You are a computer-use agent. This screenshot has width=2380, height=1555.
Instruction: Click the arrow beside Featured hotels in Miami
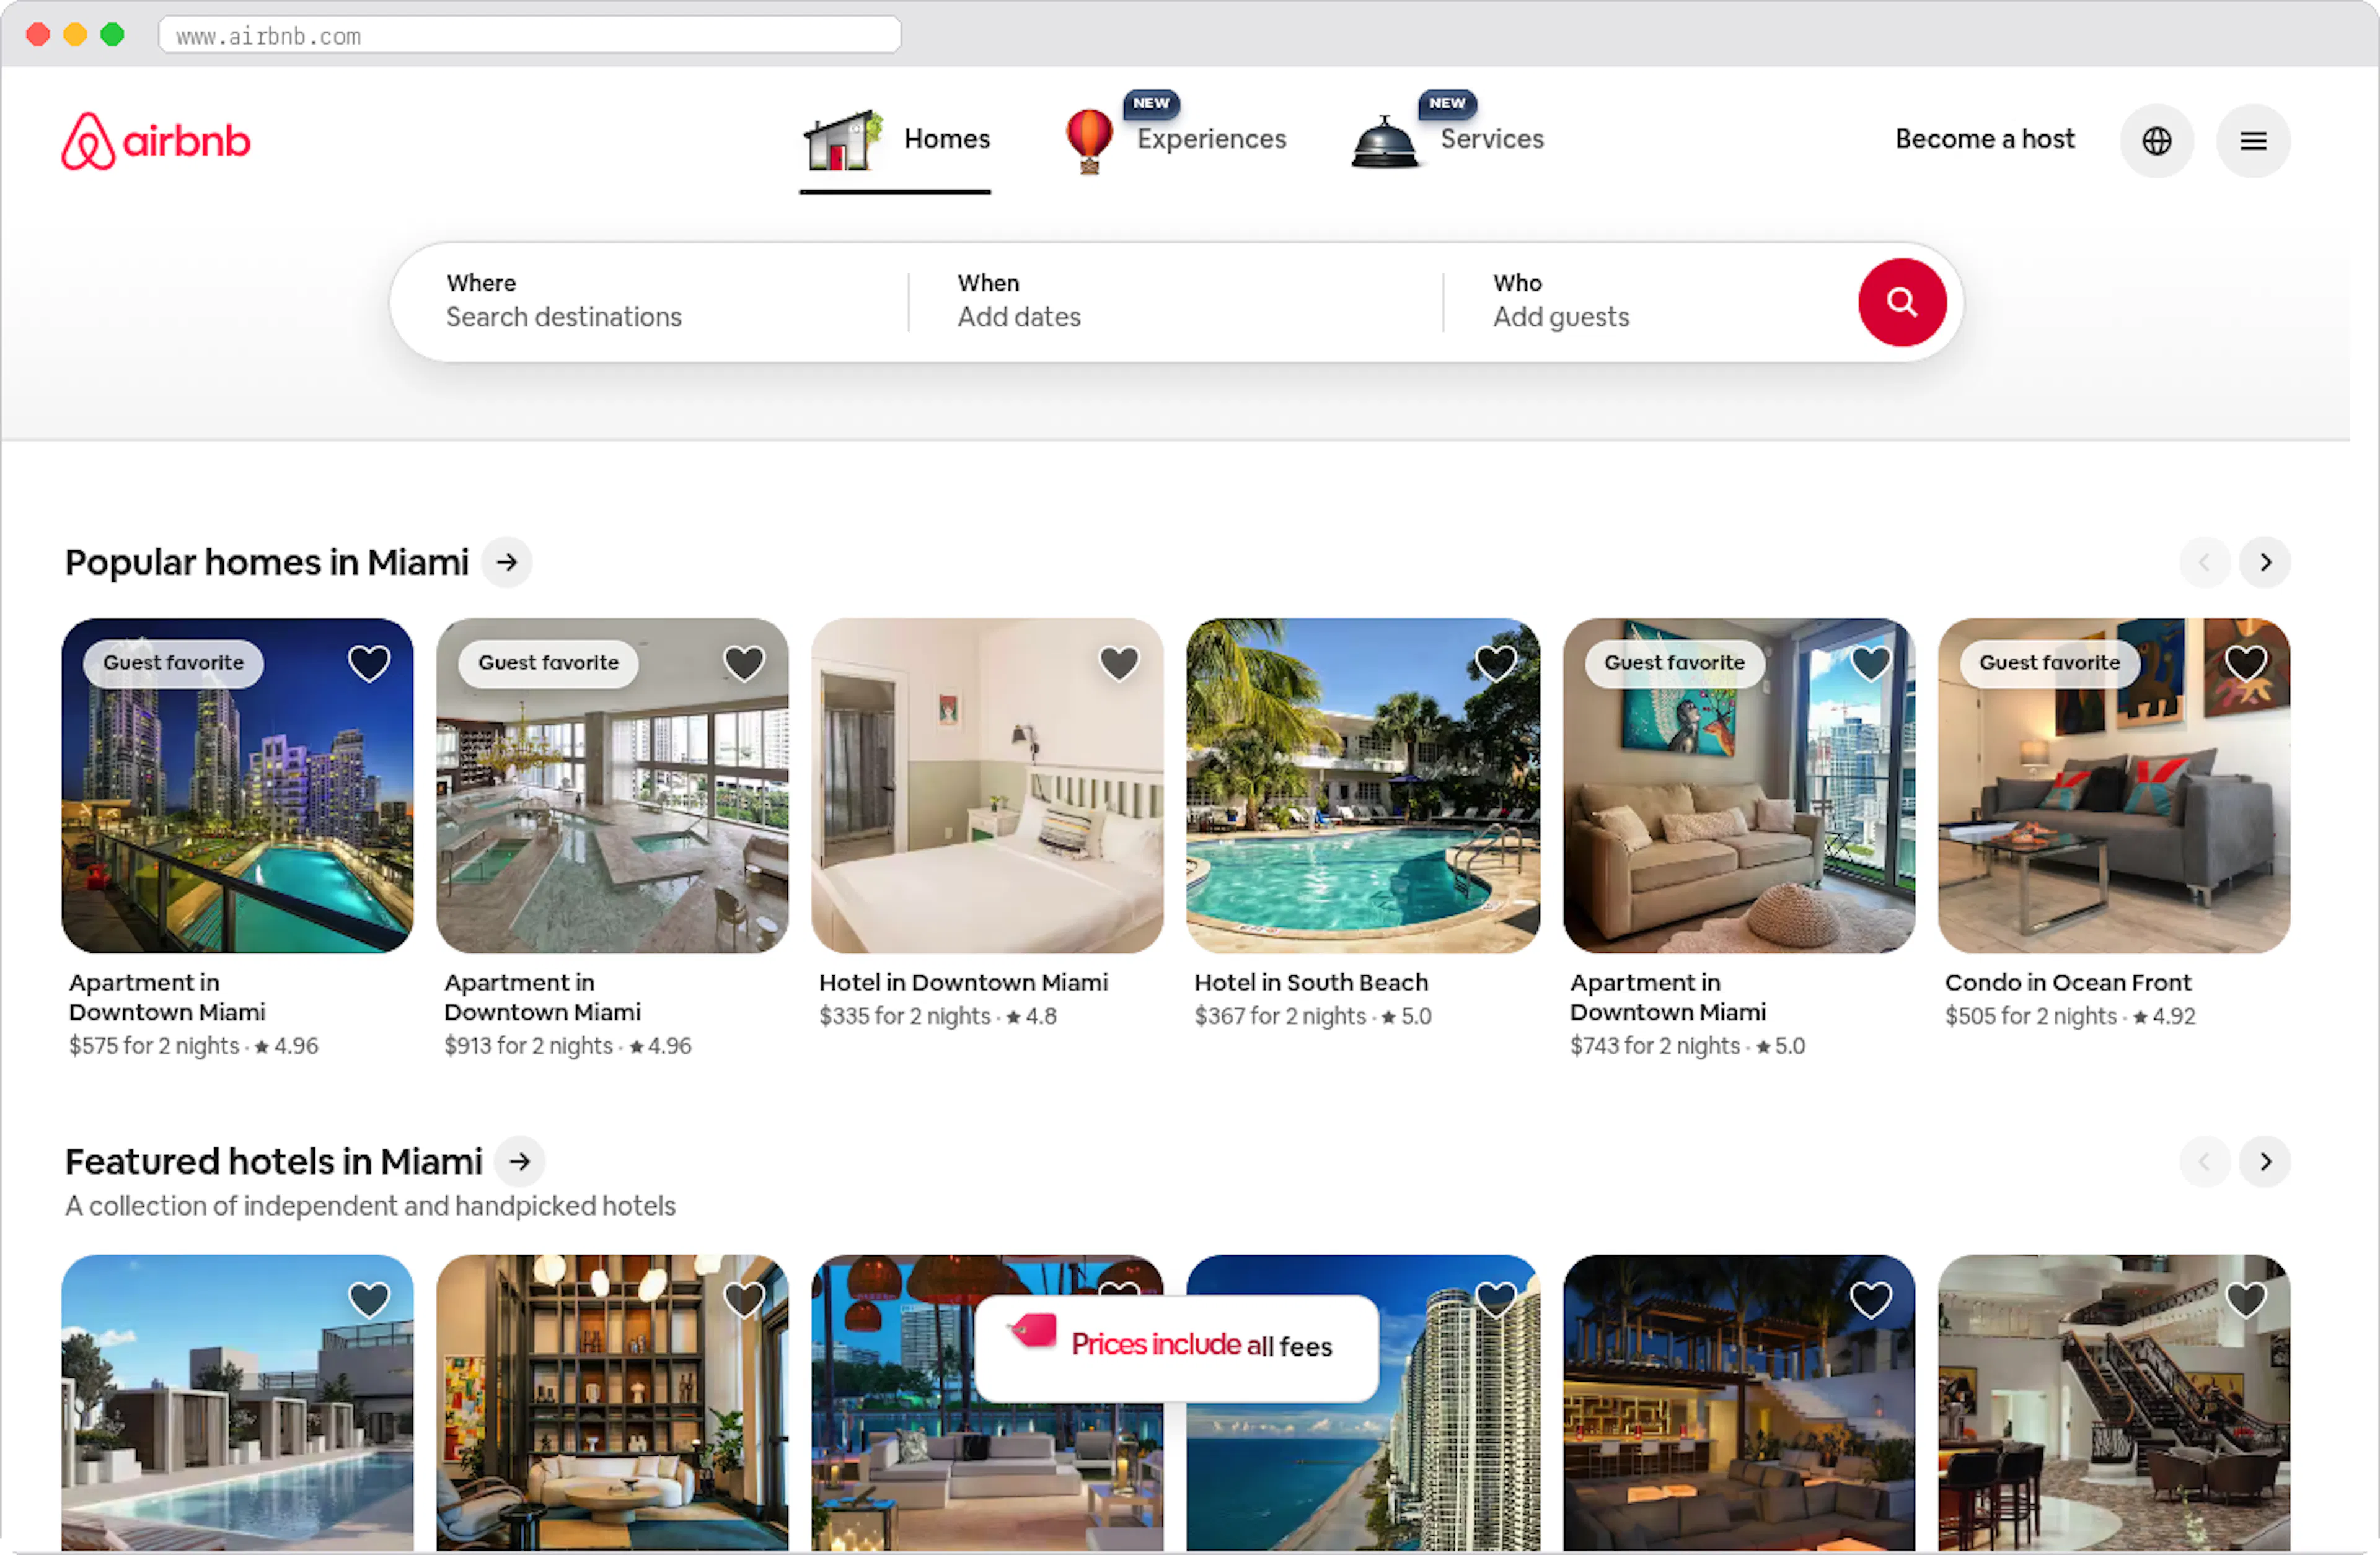[519, 1161]
